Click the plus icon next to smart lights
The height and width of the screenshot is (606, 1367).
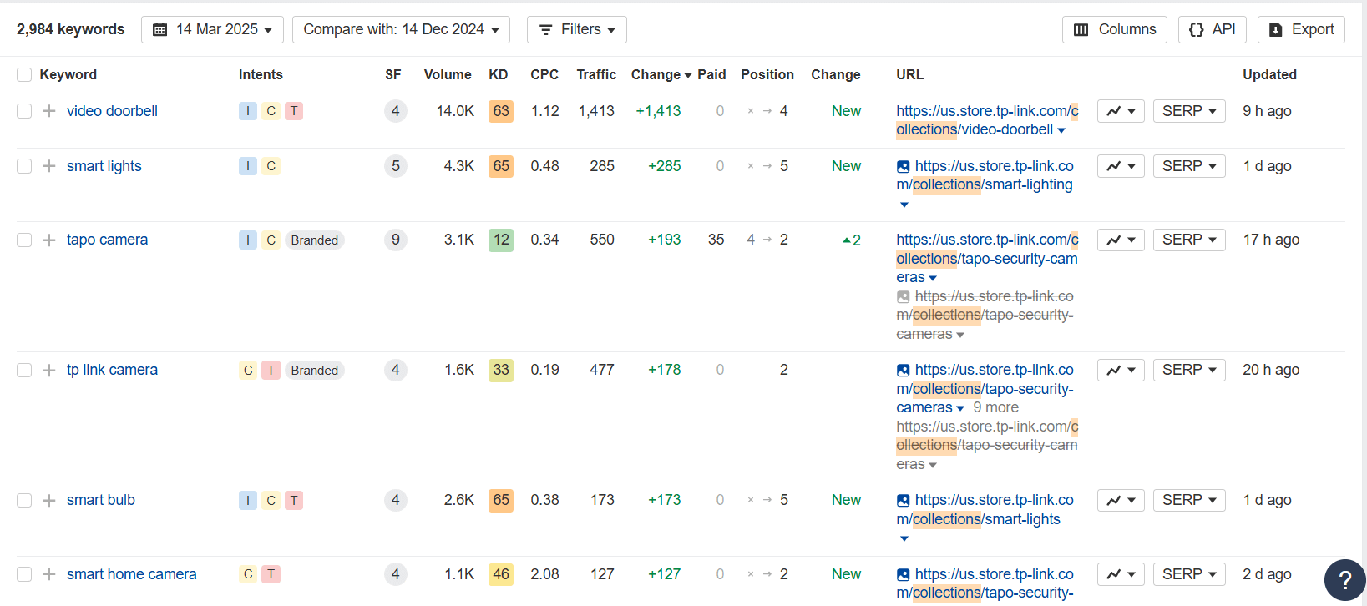(49, 166)
